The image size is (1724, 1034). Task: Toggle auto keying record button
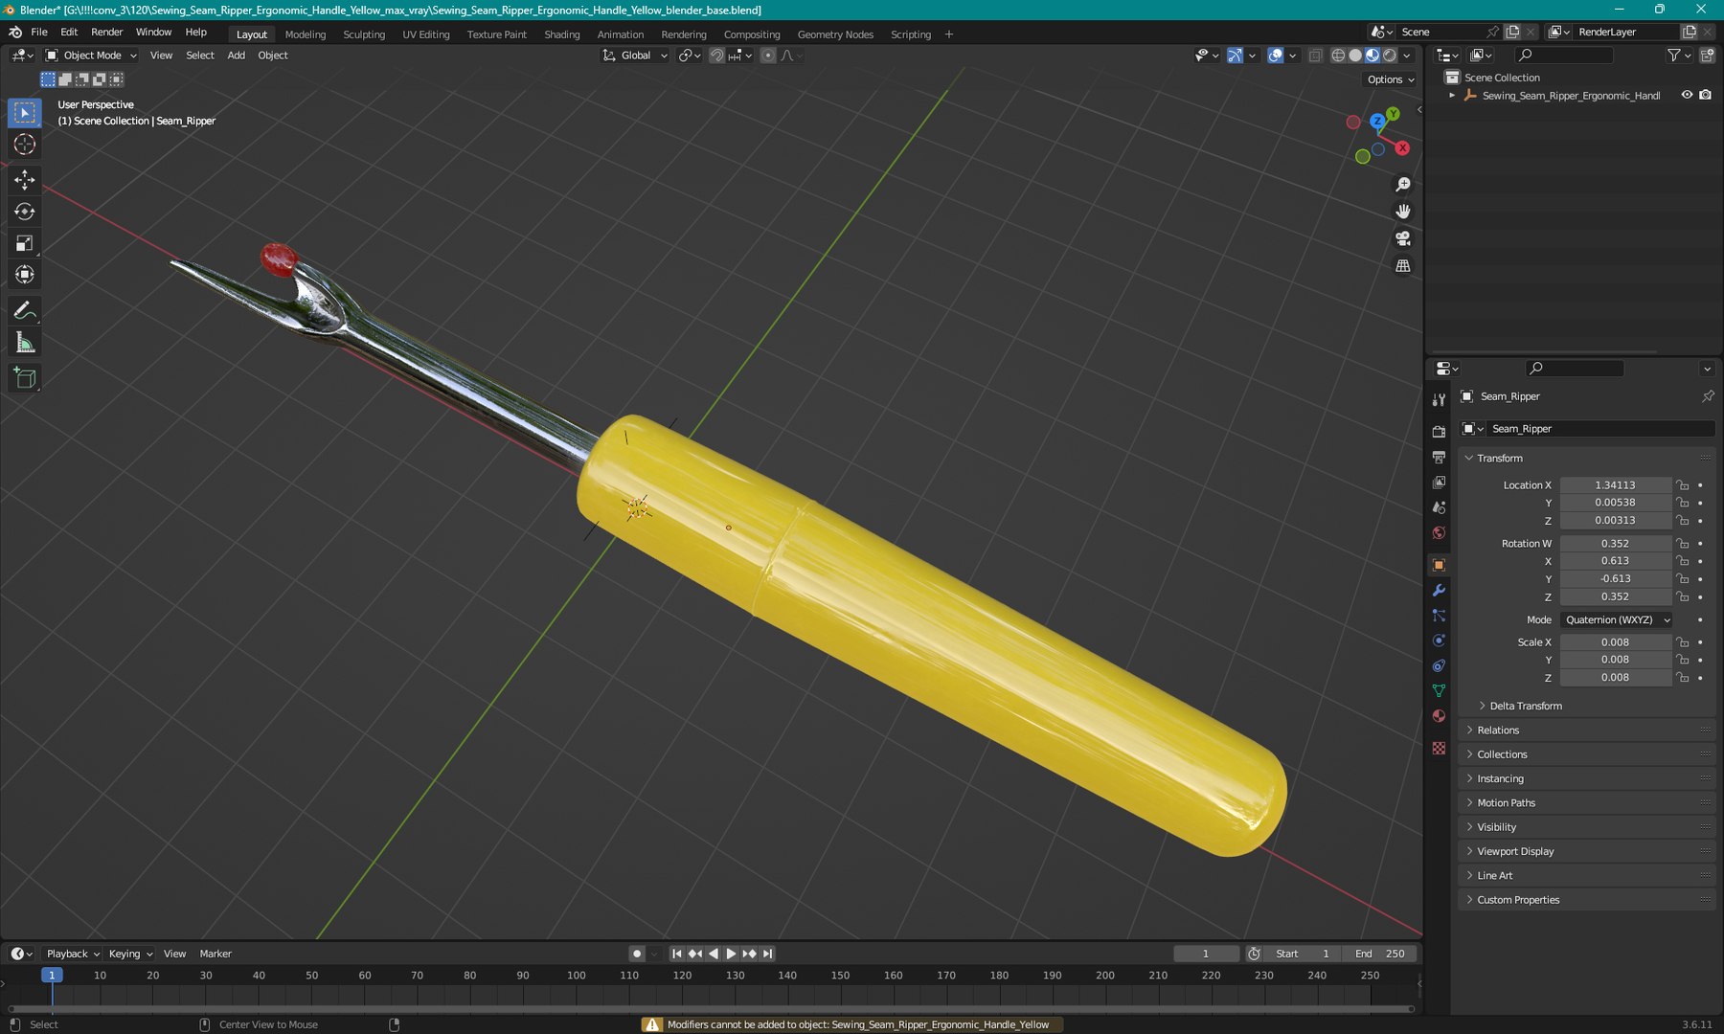[636, 954]
